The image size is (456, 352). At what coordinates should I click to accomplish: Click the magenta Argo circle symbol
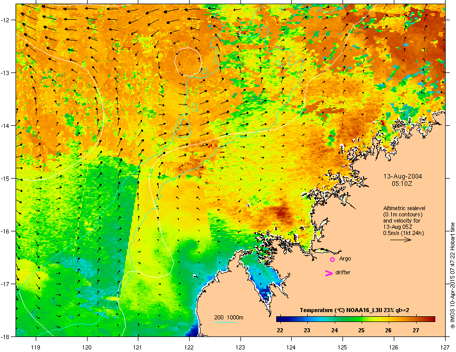pos(332,259)
